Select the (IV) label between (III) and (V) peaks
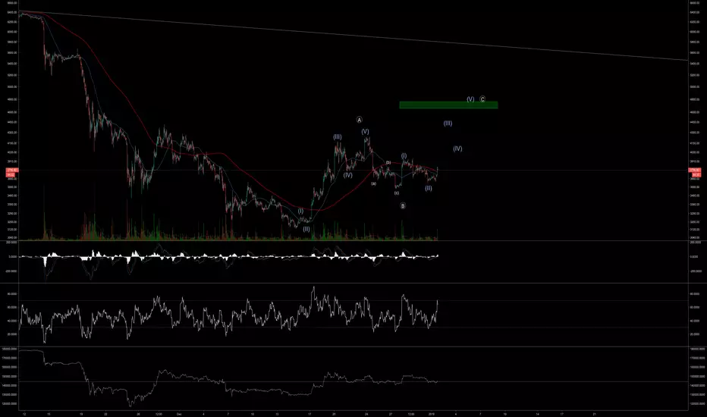The height and width of the screenshot is (417, 707). coord(347,175)
